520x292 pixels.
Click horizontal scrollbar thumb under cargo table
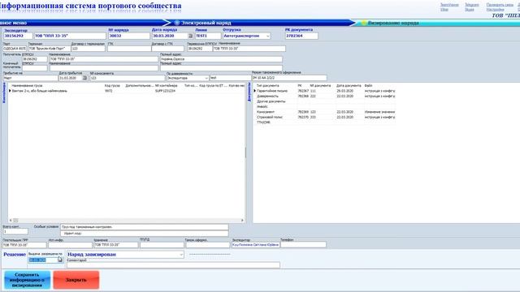pyautogui.click(x=15, y=220)
